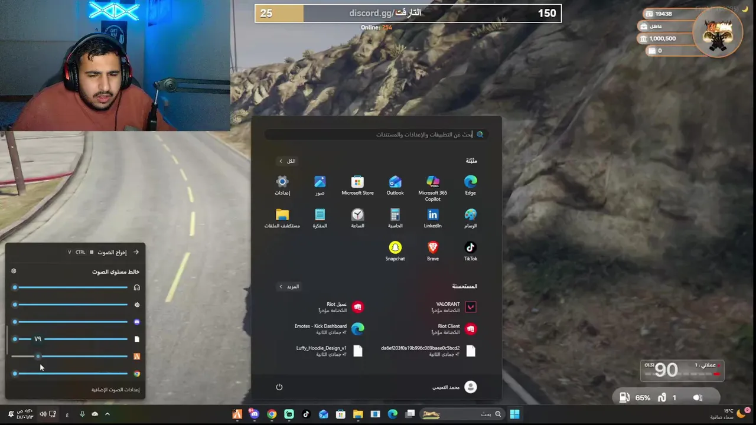Open Google Chrome from the taskbar

(272, 414)
